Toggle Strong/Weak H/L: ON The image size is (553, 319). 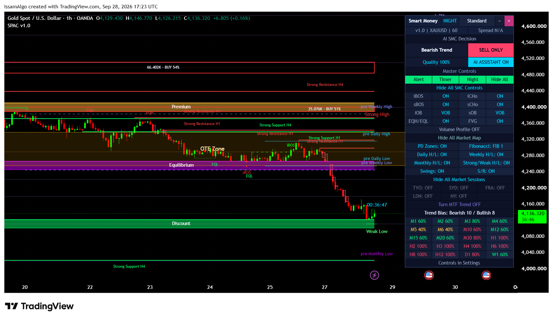coord(486,163)
